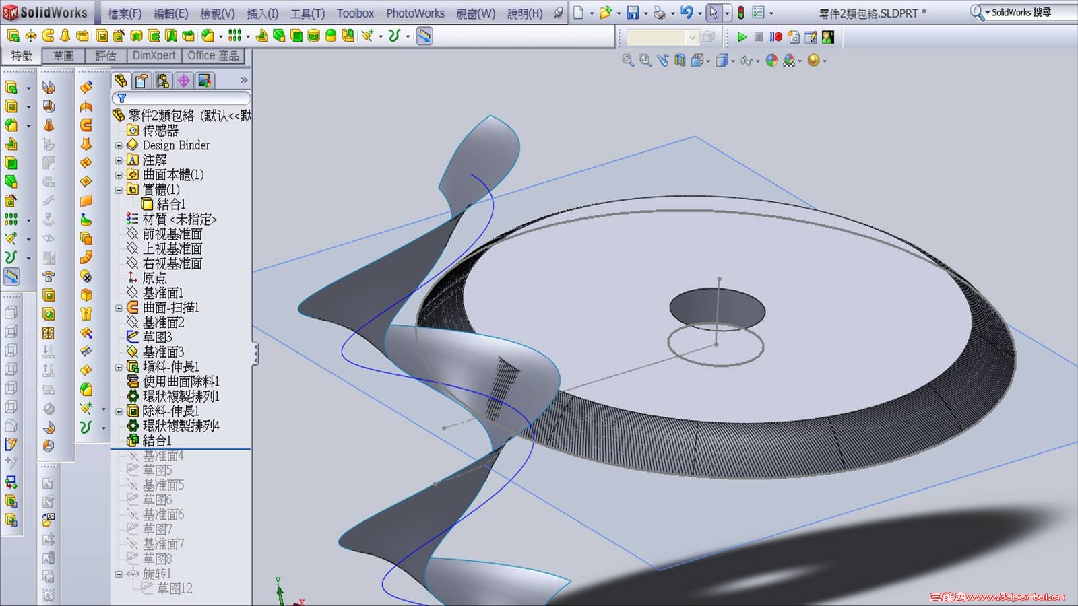Select Revolved Boss/Base in the top feature toolbar

tap(30, 36)
